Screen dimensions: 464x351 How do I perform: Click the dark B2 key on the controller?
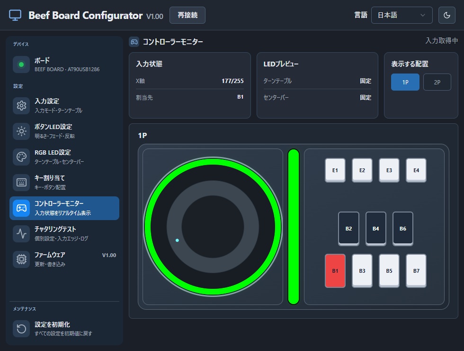click(x=348, y=229)
